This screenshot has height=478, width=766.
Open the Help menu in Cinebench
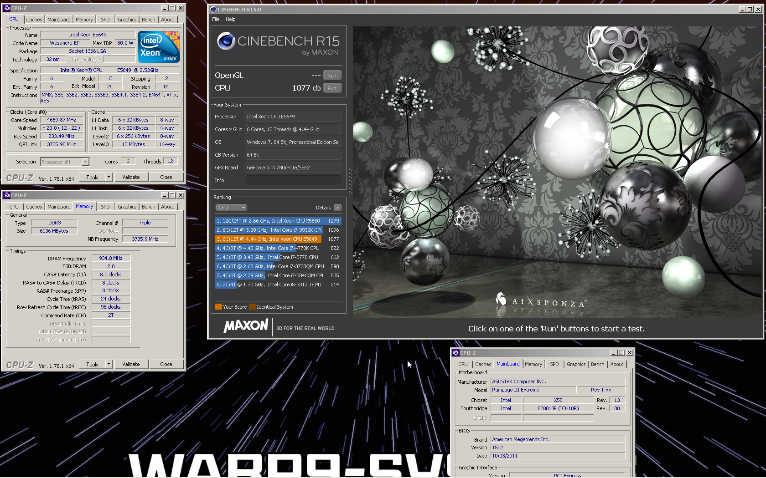[231, 19]
